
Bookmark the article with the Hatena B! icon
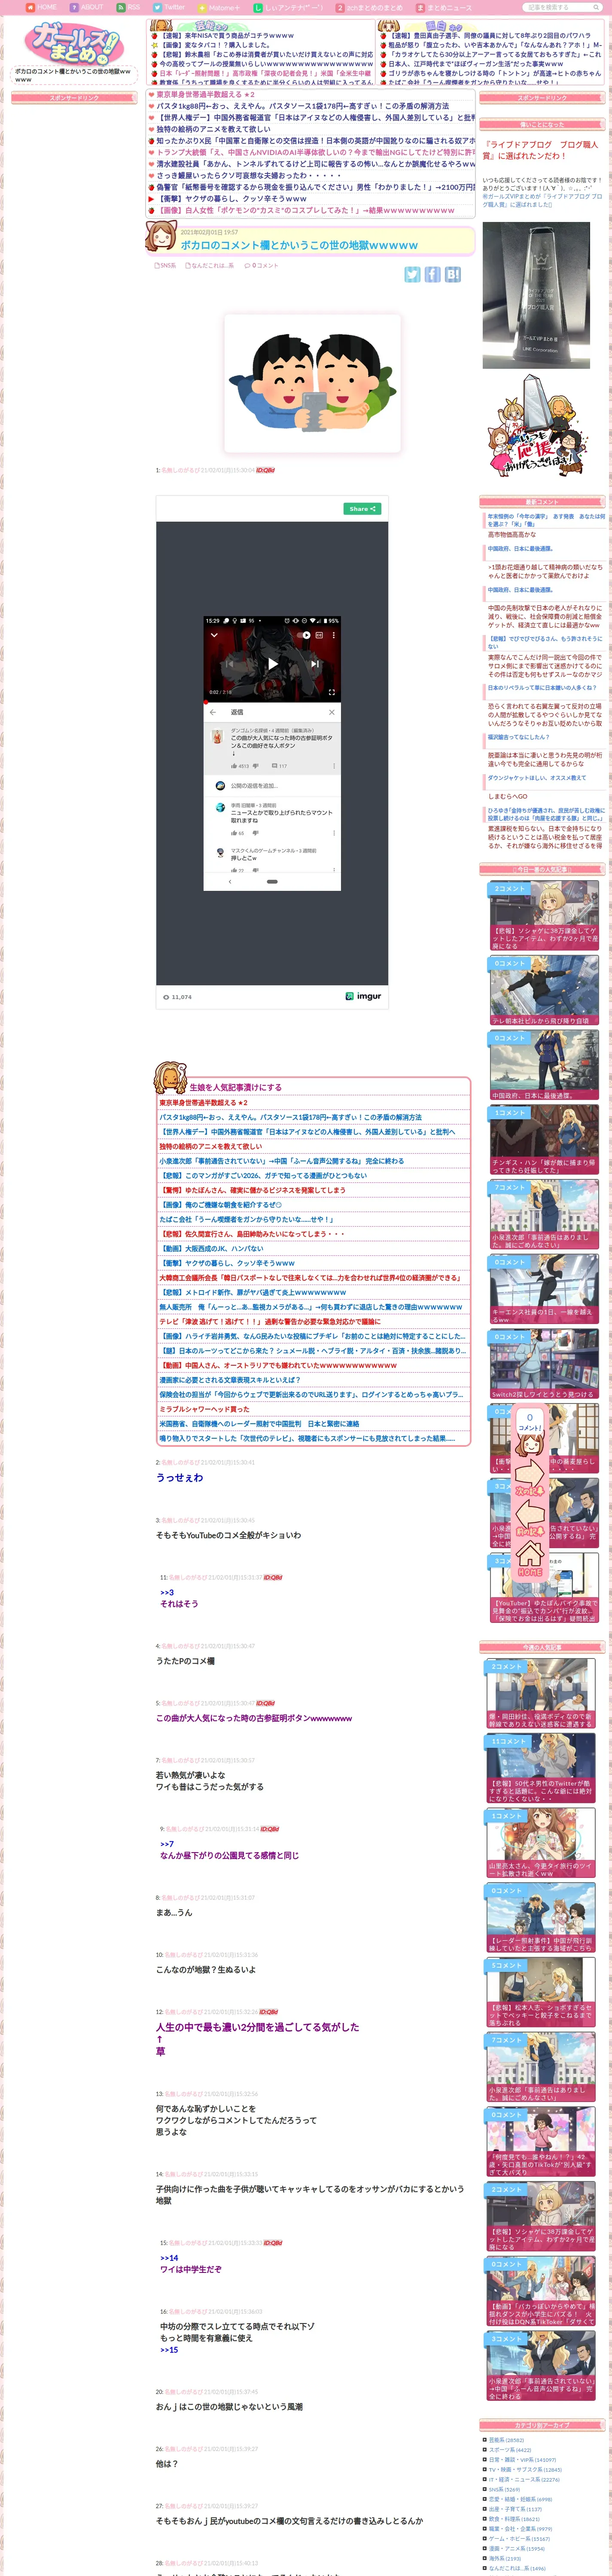click(x=453, y=274)
